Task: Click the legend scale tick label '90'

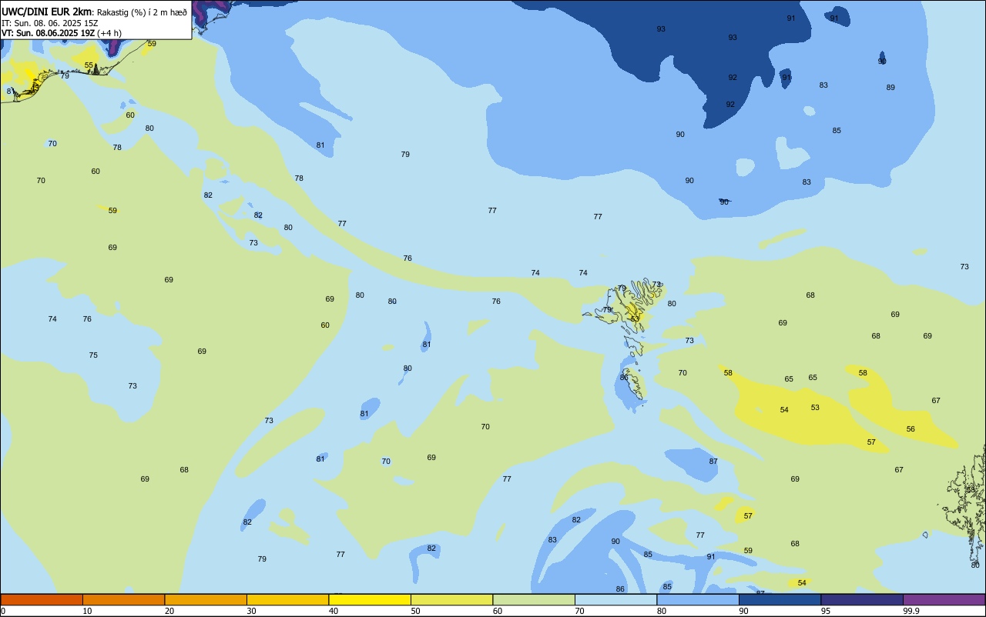Action: click(x=743, y=611)
